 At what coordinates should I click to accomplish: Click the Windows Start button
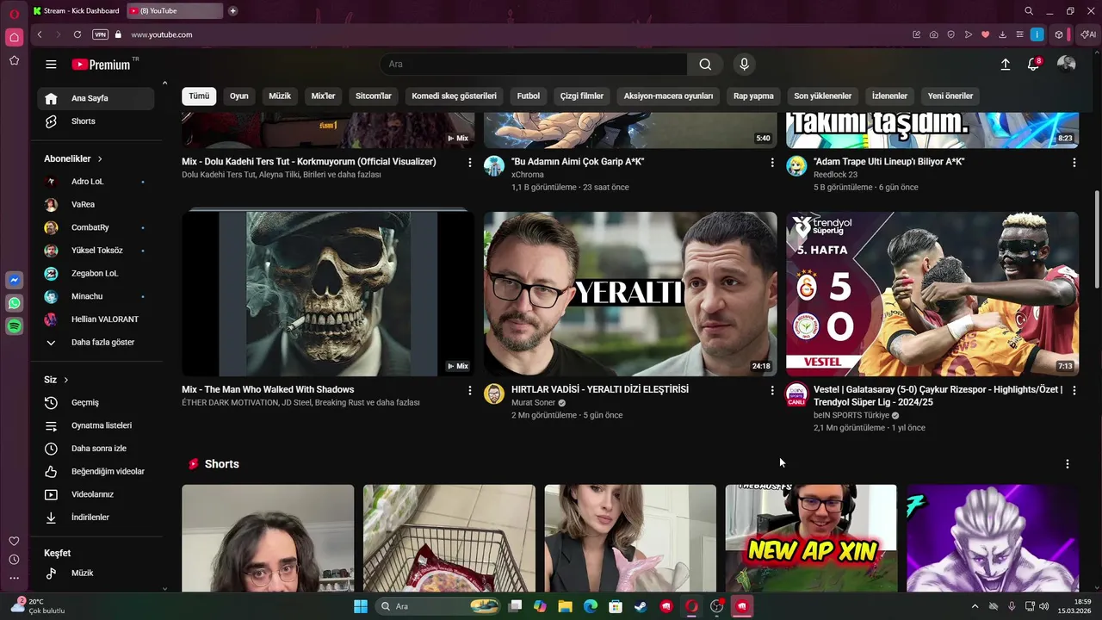(x=360, y=606)
